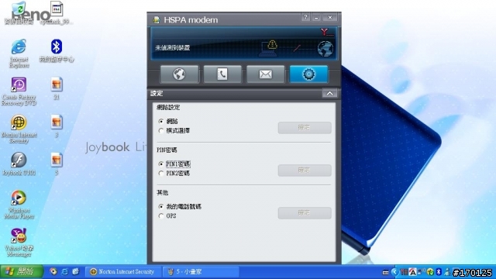This screenshot has height=279, width=496.
Task: Open the phone call tab in HSPA modem
Action: 222,74
